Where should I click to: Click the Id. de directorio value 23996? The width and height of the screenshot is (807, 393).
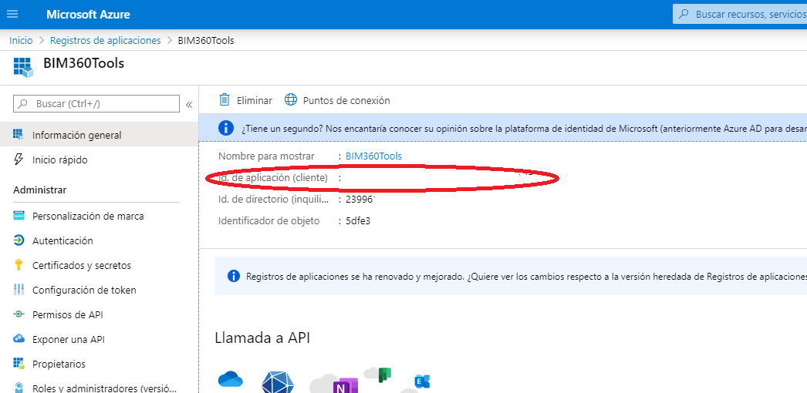coord(361,199)
